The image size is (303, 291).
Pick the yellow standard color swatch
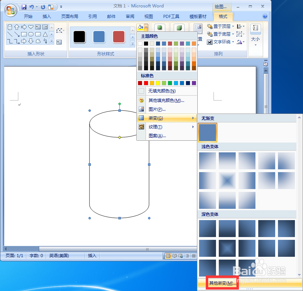tap(158, 83)
